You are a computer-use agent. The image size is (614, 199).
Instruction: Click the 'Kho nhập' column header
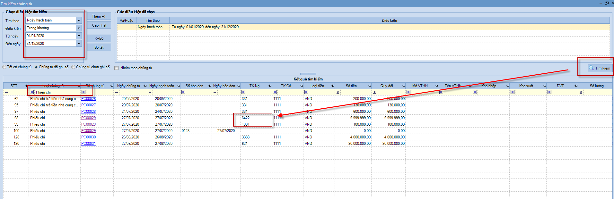click(488, 86)
